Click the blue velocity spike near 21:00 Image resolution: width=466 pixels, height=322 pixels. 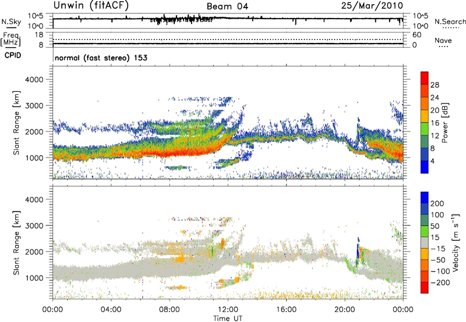358,249
